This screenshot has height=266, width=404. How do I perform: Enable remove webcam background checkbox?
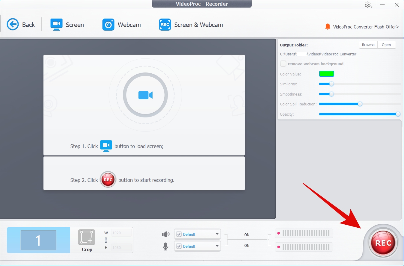point(283,64)
